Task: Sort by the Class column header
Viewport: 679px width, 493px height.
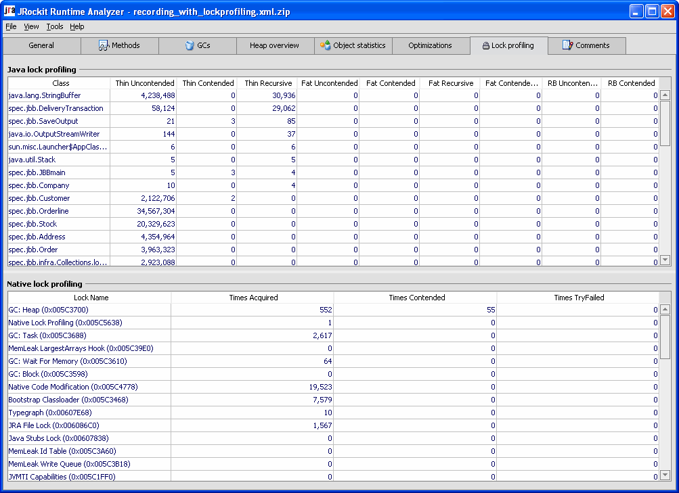Action: pyautogui.click(x=60, y=83)
